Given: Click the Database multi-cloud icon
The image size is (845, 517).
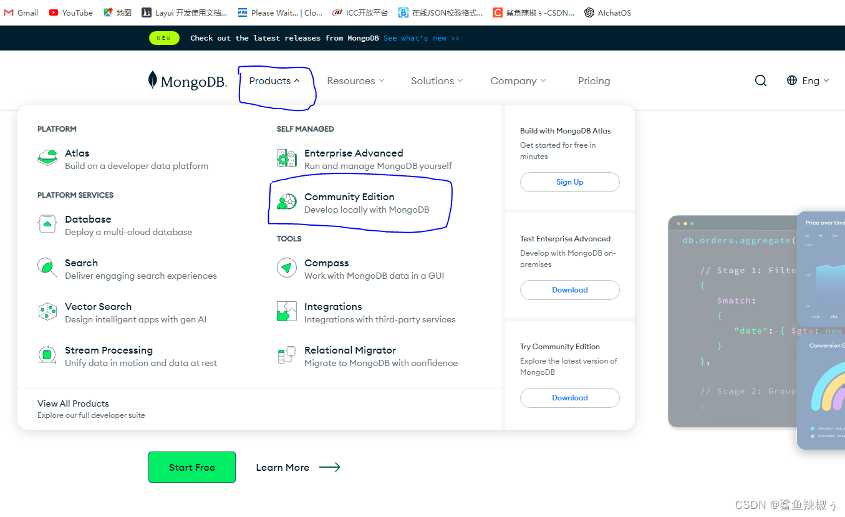Looking at the screenshot, I should (x=47, y=225).
